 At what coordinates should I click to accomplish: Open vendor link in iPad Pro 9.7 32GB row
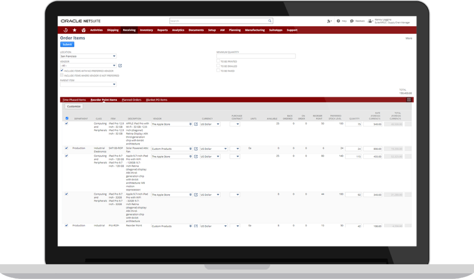click(x=196, y=195)
